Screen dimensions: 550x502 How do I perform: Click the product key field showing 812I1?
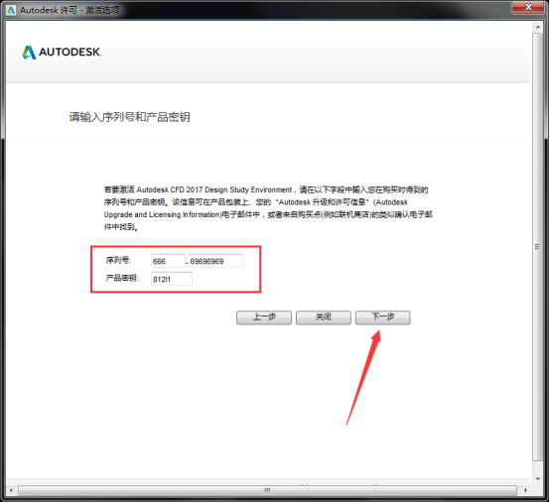click(x=172, y=279)
